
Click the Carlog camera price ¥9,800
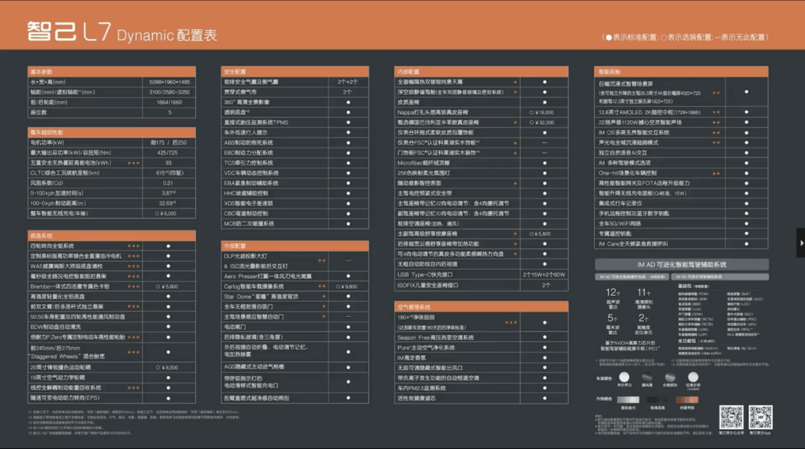(x=347, y=286)
